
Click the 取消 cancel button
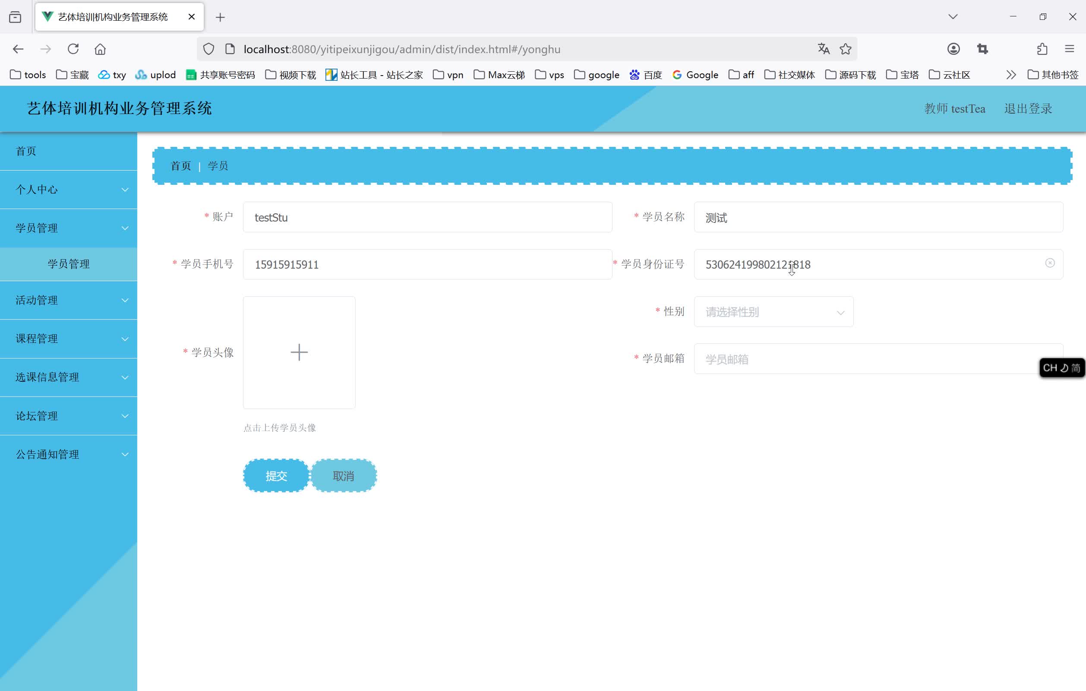point(343,476)
